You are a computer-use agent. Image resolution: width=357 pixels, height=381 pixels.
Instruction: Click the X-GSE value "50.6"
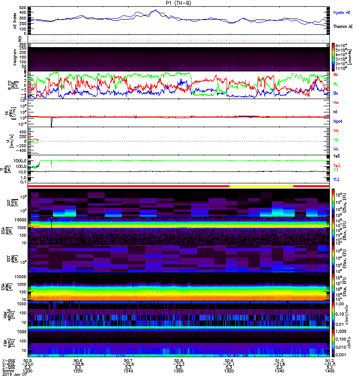(x=78, y=361)
